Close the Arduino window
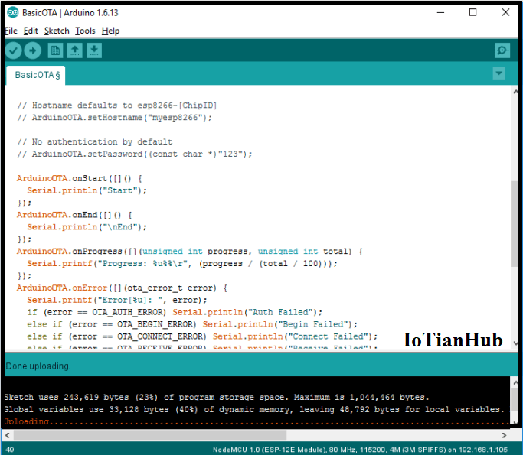 pyautogui.click(x=505, y=13)
